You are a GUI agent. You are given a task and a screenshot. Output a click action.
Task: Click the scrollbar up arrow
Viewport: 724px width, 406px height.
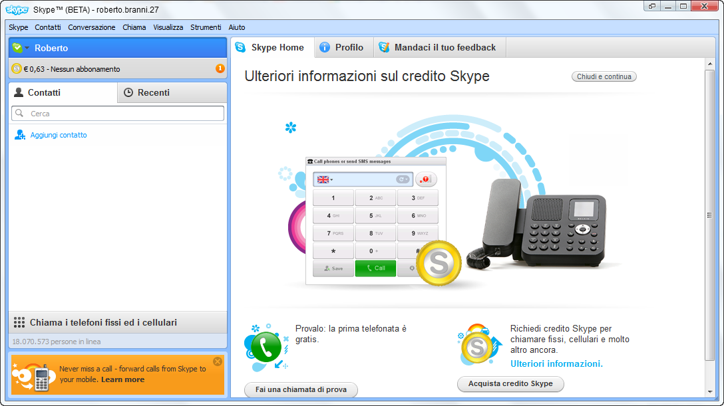(x=709, y=64)
